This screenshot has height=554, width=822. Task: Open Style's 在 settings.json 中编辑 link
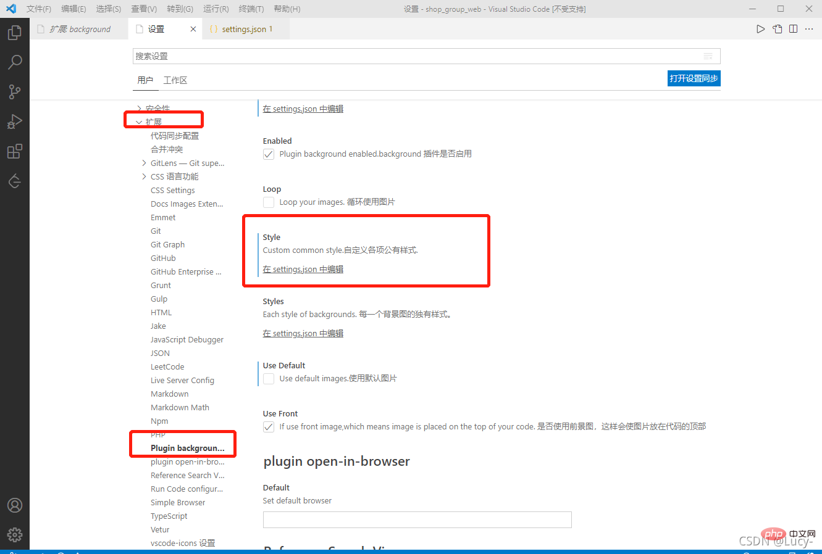tap(303, 270)
